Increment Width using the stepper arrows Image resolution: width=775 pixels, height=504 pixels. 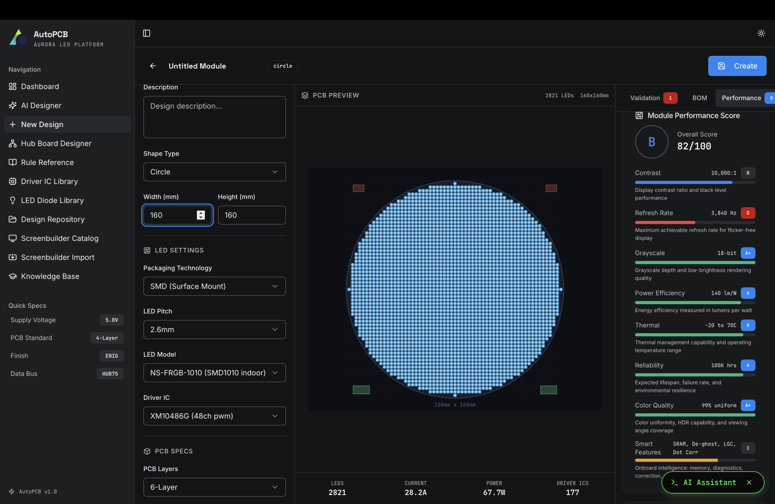click(x=201, y=212)
